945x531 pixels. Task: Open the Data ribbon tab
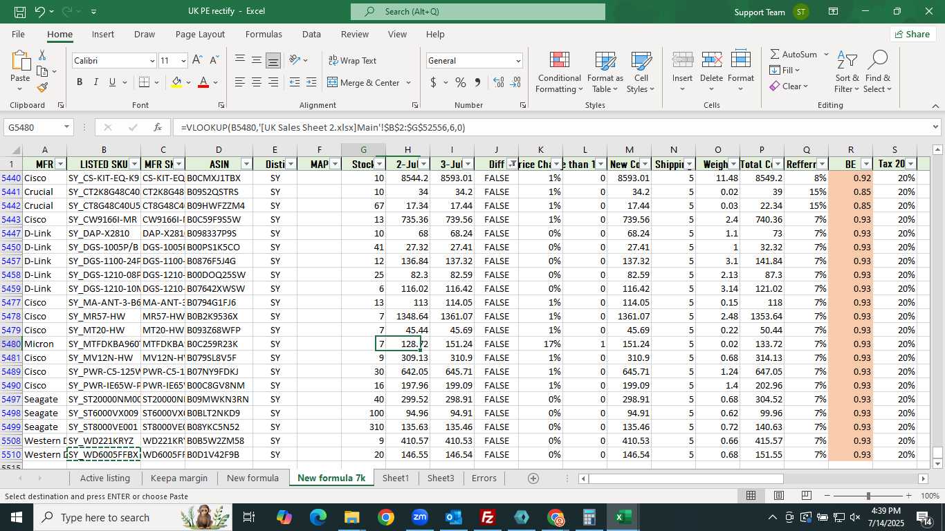coord(311,34)
